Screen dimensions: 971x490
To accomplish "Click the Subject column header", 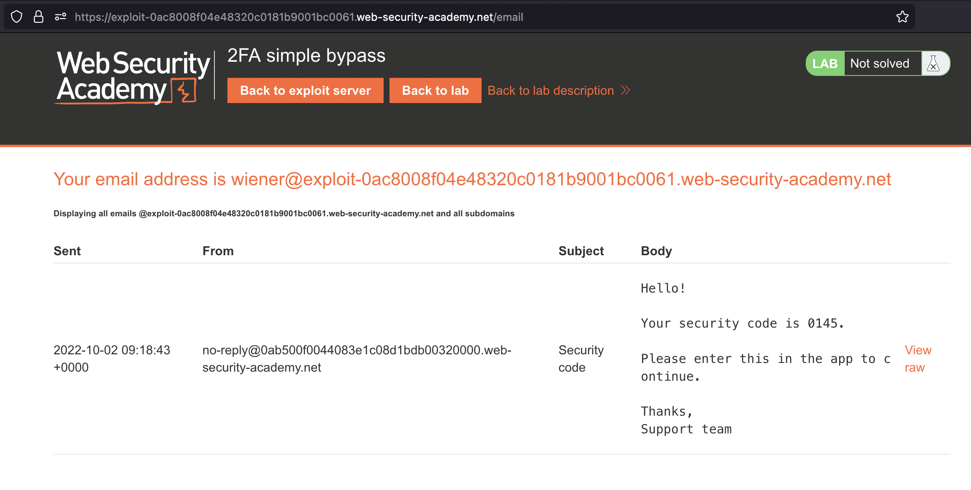I will click(581, 251).
